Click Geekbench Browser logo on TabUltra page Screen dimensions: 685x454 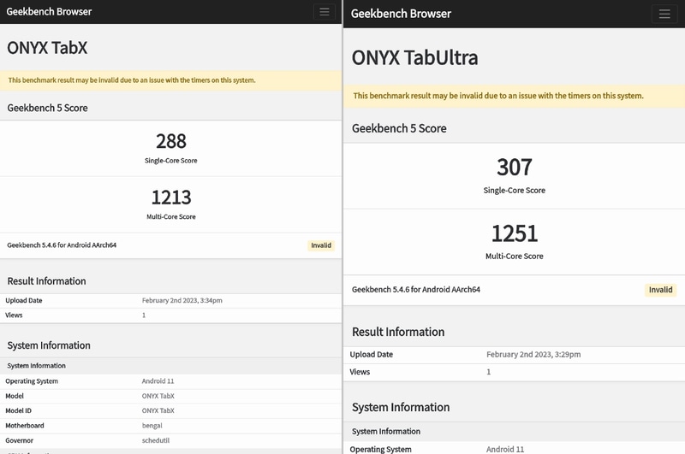click(x=401, y=14)
